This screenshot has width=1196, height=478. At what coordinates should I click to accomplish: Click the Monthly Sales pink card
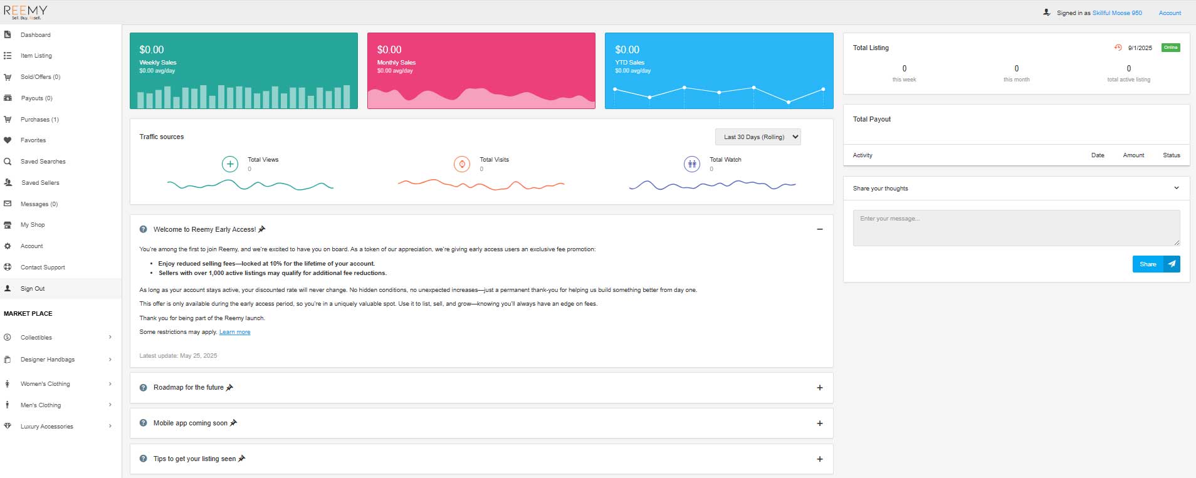point(481,71)
